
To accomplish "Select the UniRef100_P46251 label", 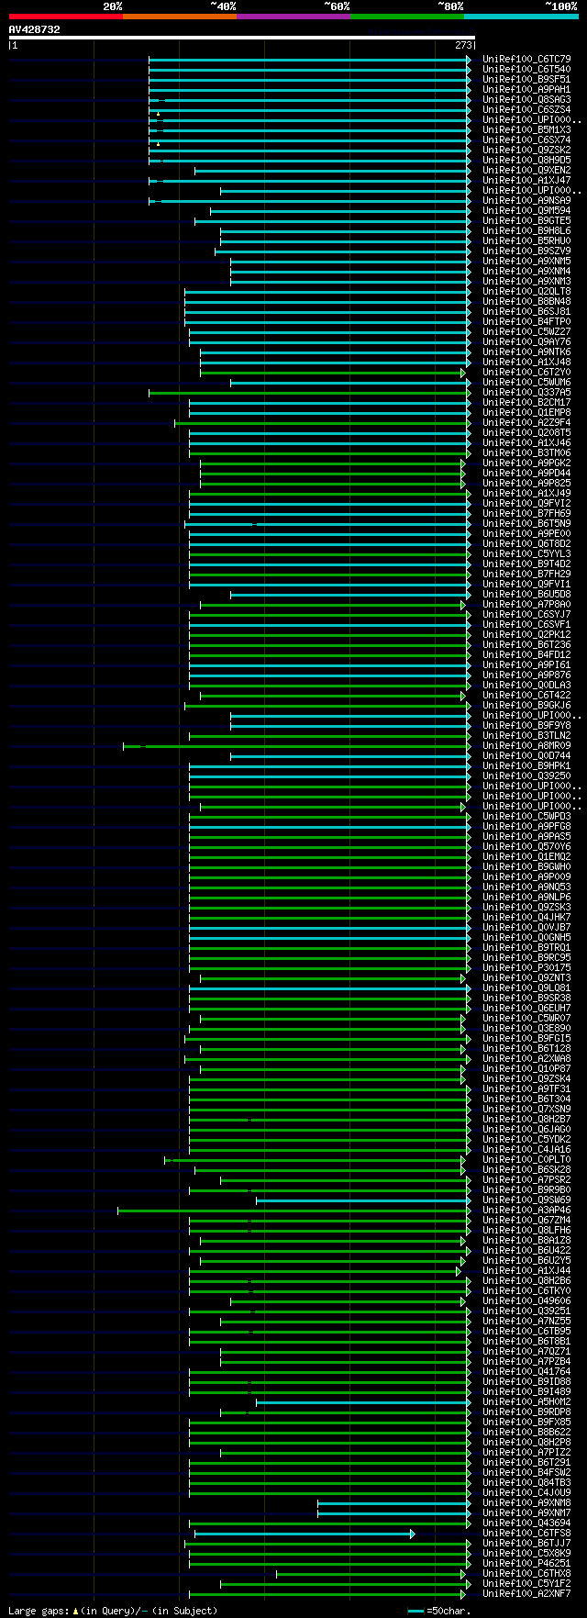I will (x=526, y=1564).
